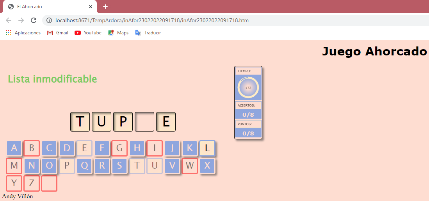
Task: Guess the letter J
Action: 172,148
